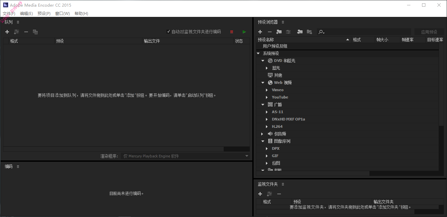
Task: Expand the 蓝光 preset group
Action: (x=267, y=68)
